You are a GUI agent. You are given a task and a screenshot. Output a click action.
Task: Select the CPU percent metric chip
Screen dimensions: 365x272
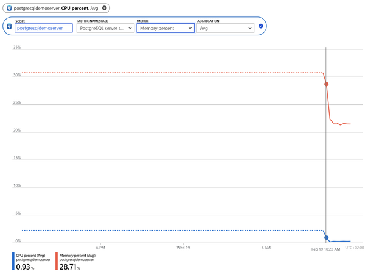coord(56,8)
